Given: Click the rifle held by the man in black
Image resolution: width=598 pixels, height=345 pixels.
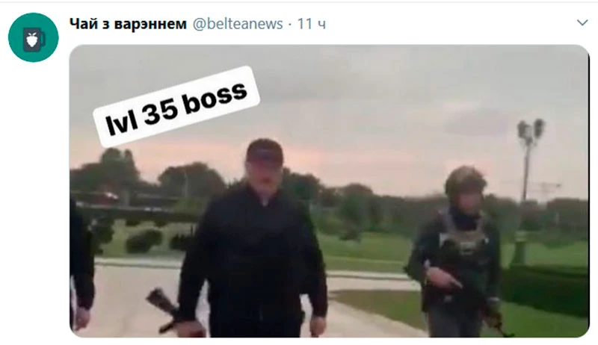Looking at the screenshot, I should pyautogui.click(x=166, y=309).
